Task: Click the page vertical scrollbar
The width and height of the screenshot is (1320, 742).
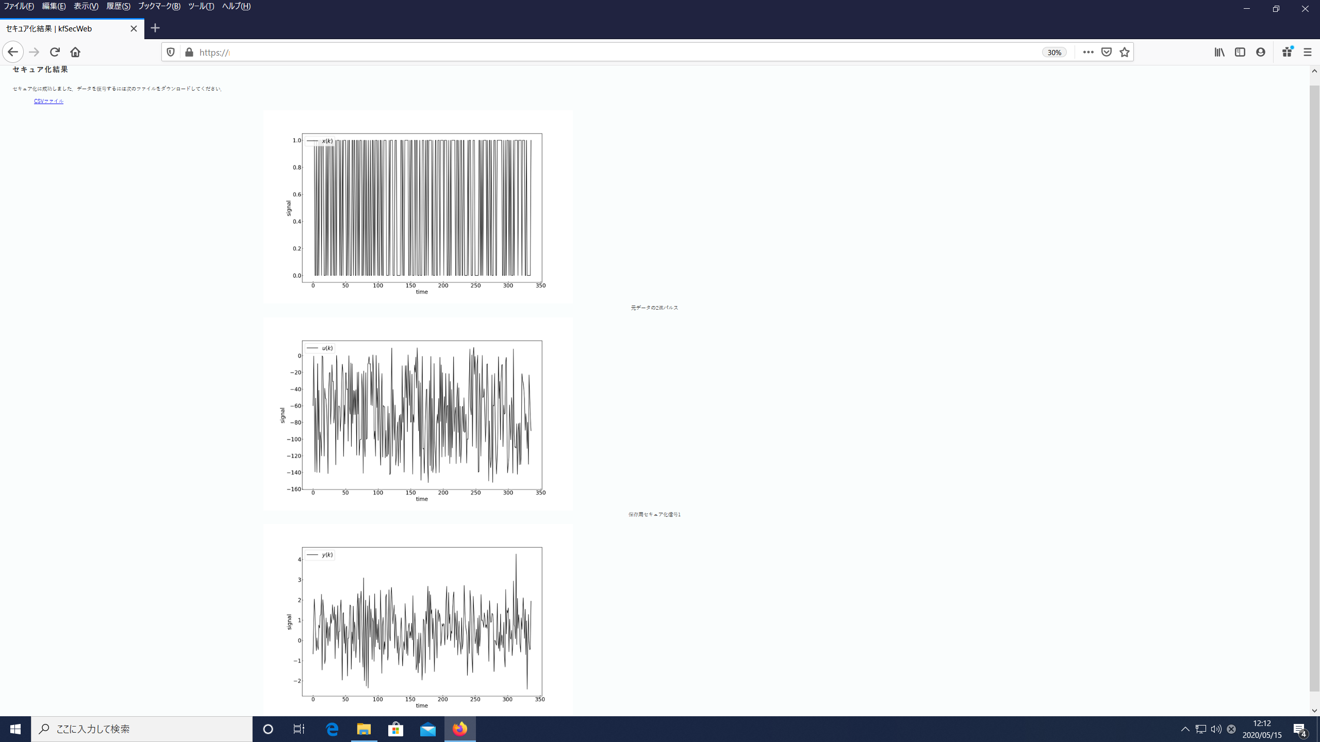Action: 1314,386
